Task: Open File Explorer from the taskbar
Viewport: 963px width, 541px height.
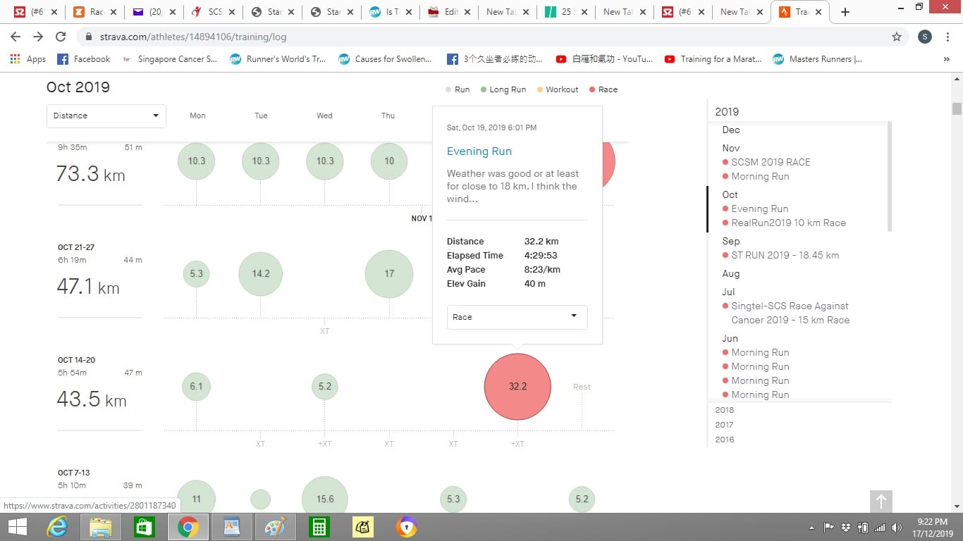Action: [101, 527]
